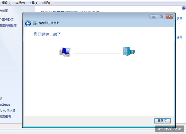The image size is (186, 134).
Task: Open the 網路選項 sidebar link
Action: [x=5, y=116]
